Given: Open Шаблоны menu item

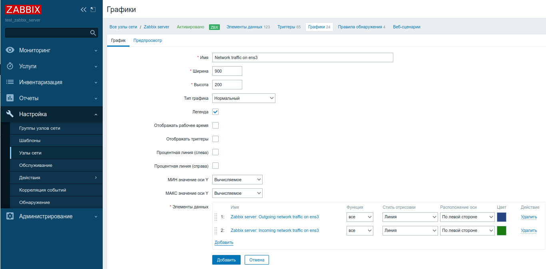Looking at the screenshot, I should coord(56,140).
